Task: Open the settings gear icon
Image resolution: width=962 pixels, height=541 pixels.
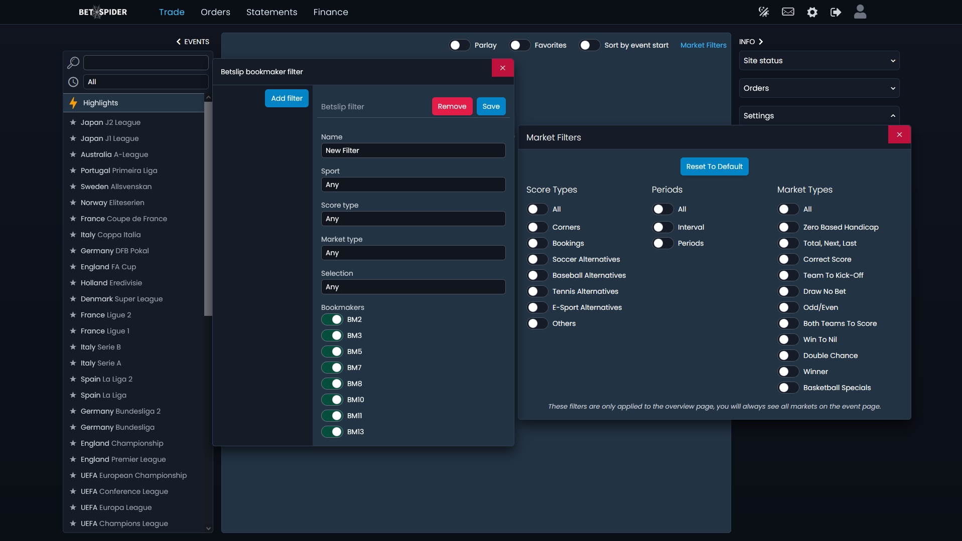Action: click(x=812, y=12)
